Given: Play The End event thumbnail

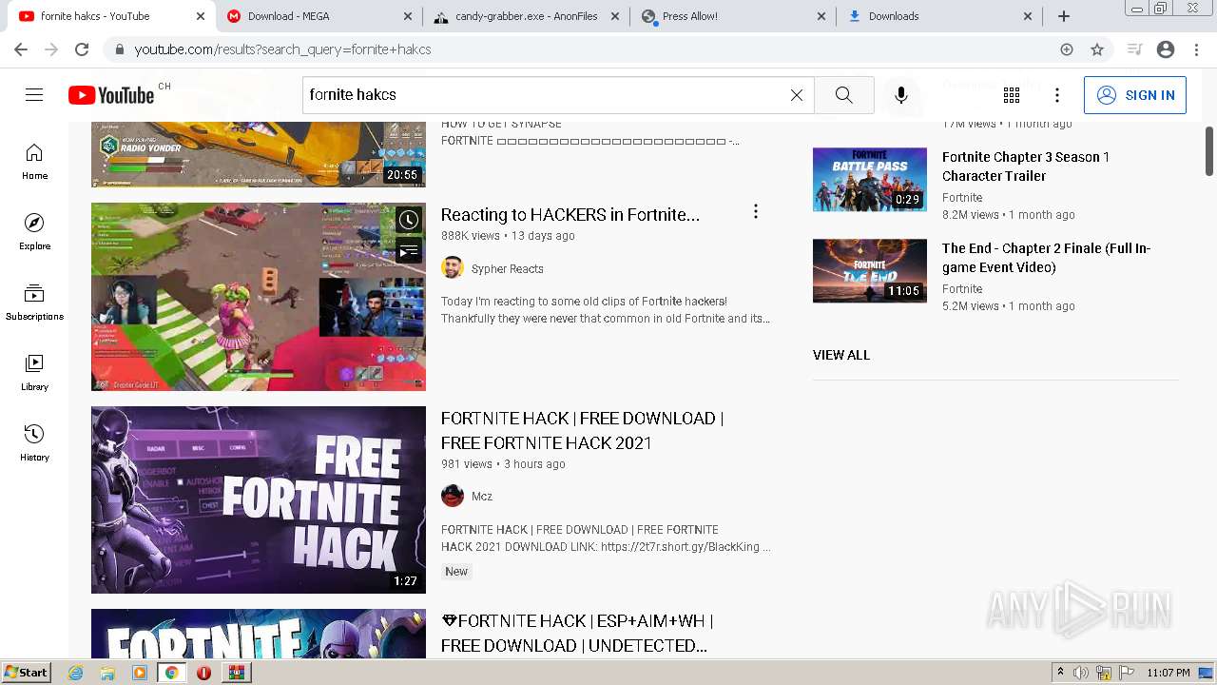Looking at the screenshot, I should point(870,270).
